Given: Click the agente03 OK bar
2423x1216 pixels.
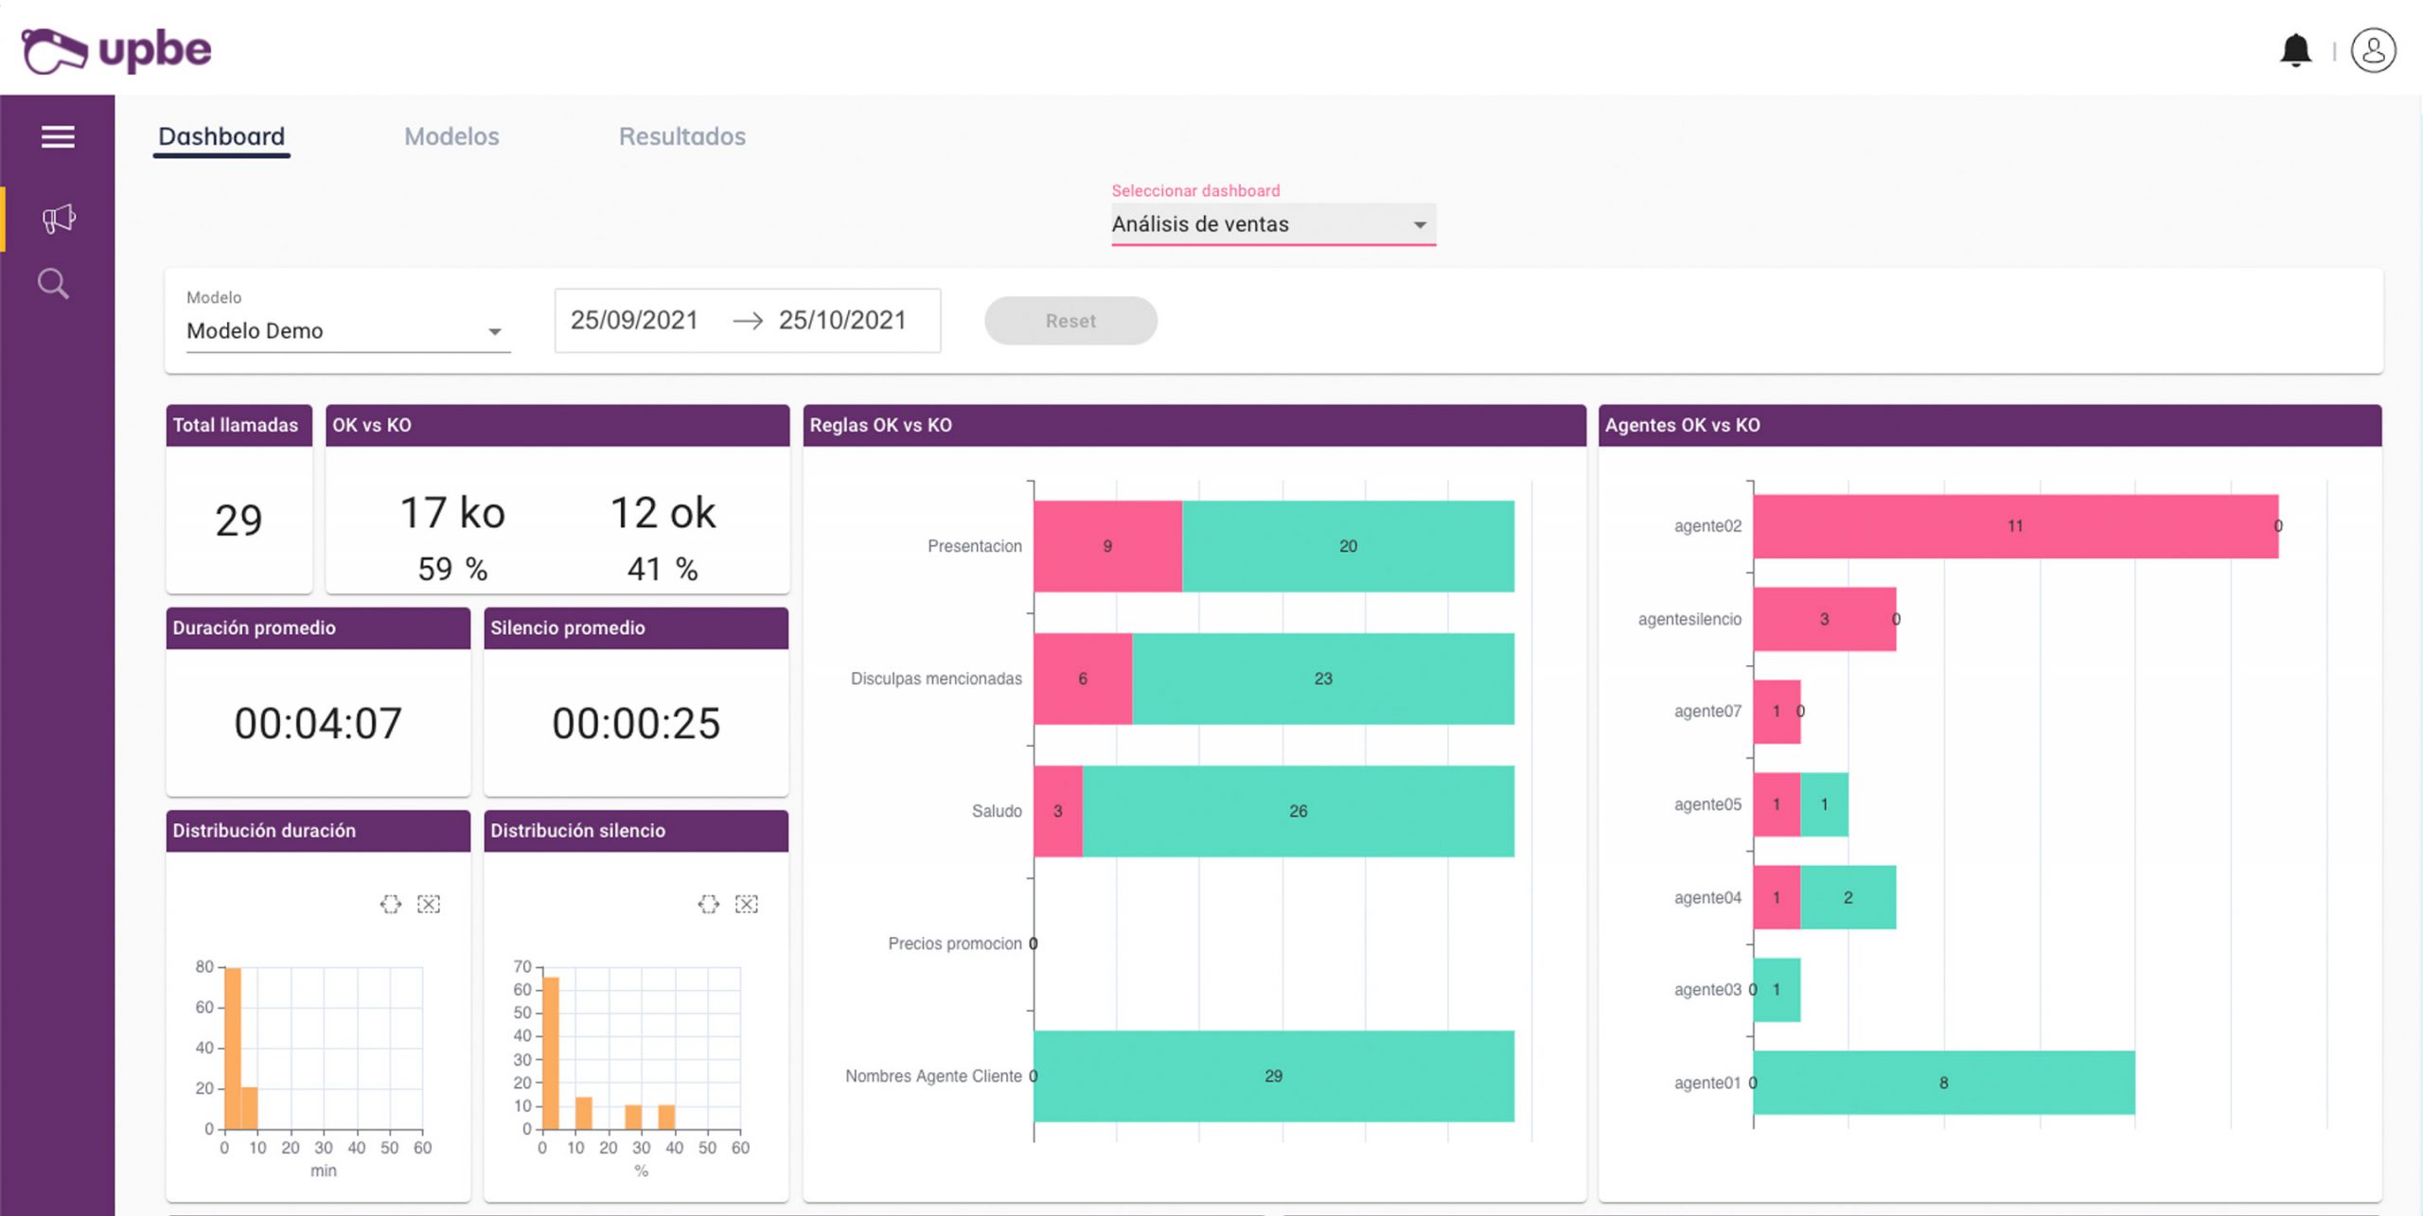Looking at the screenshot, I should tap(1777, 990).
